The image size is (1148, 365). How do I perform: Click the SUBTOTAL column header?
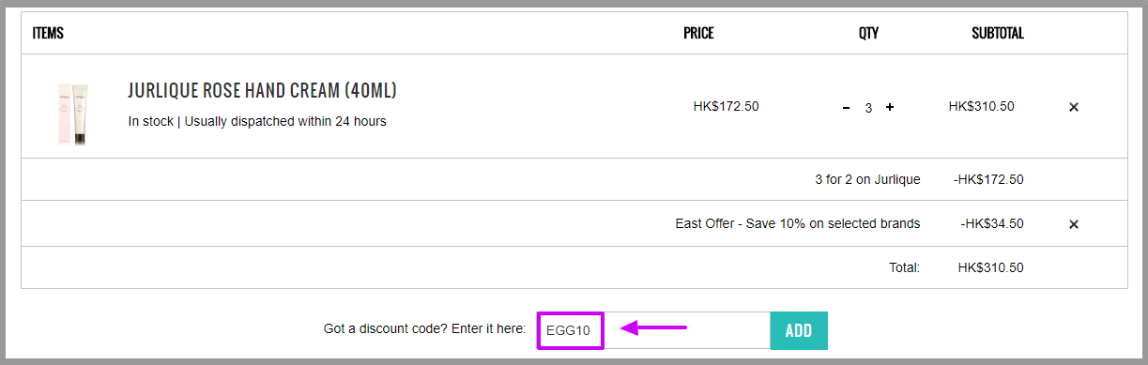[998, 33]
